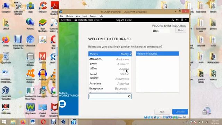Select the Debut Video Capture desktop icon
Image resolution: width=222 pixels, height=125 pixels.
point(18,42)
